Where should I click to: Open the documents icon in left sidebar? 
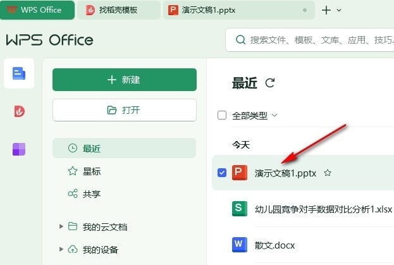[19, 73]
